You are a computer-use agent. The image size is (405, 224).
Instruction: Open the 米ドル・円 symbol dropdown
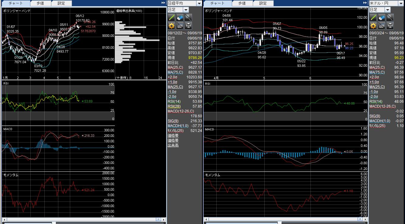click(x=401, y=3)
